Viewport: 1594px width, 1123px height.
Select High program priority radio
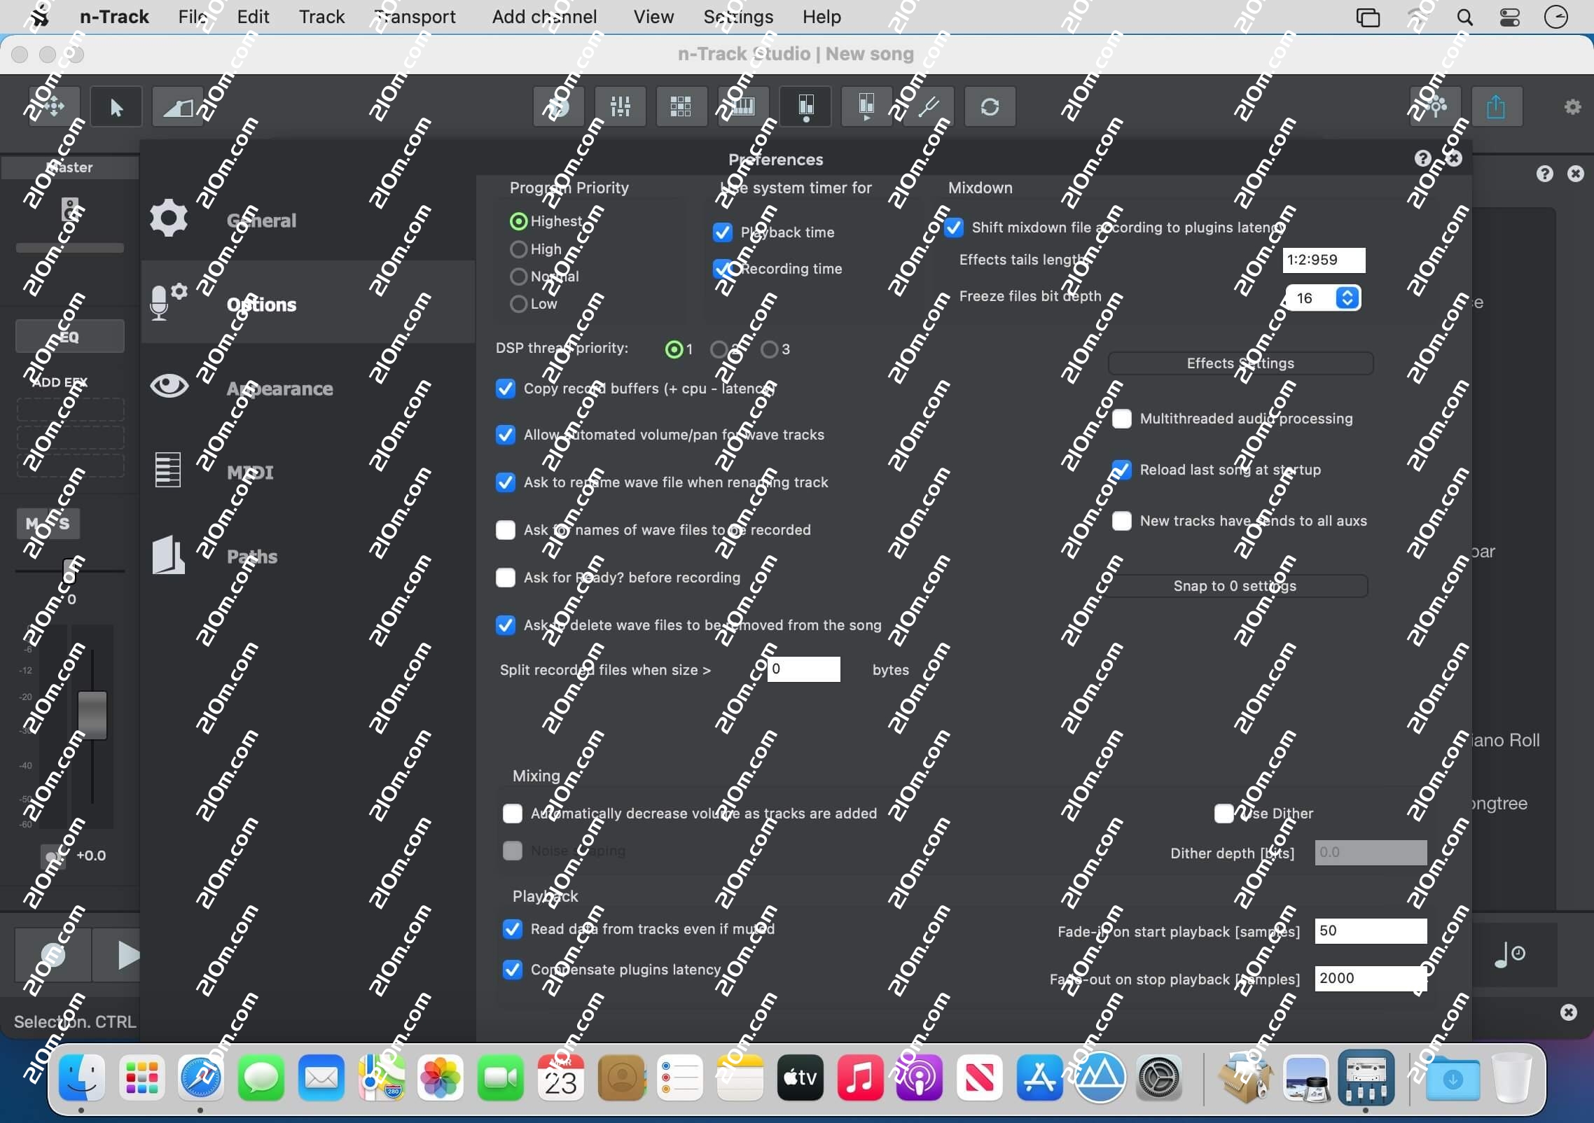(x=519, y=249)
